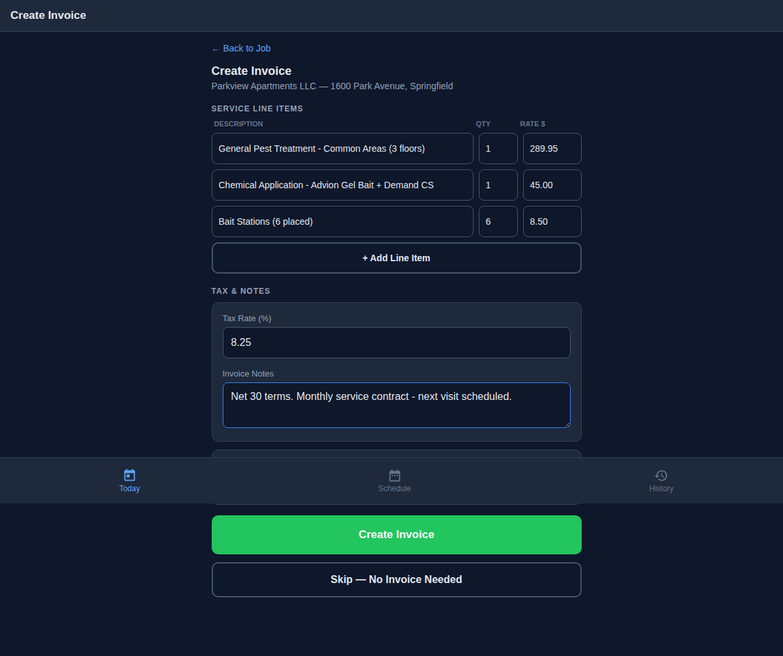Screen dimensions: 783x656
Task: Click the quantity field showing 6
Action: [498, 221]
